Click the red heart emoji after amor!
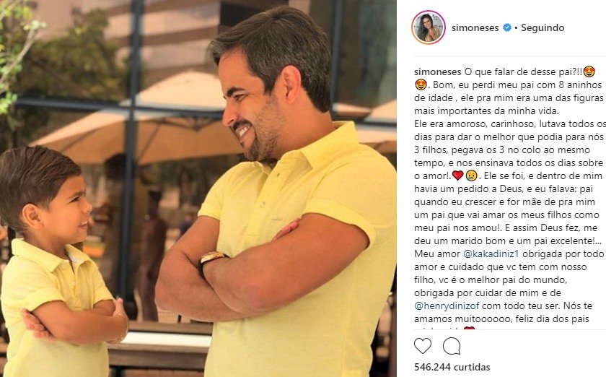 (x=457, y=175)
